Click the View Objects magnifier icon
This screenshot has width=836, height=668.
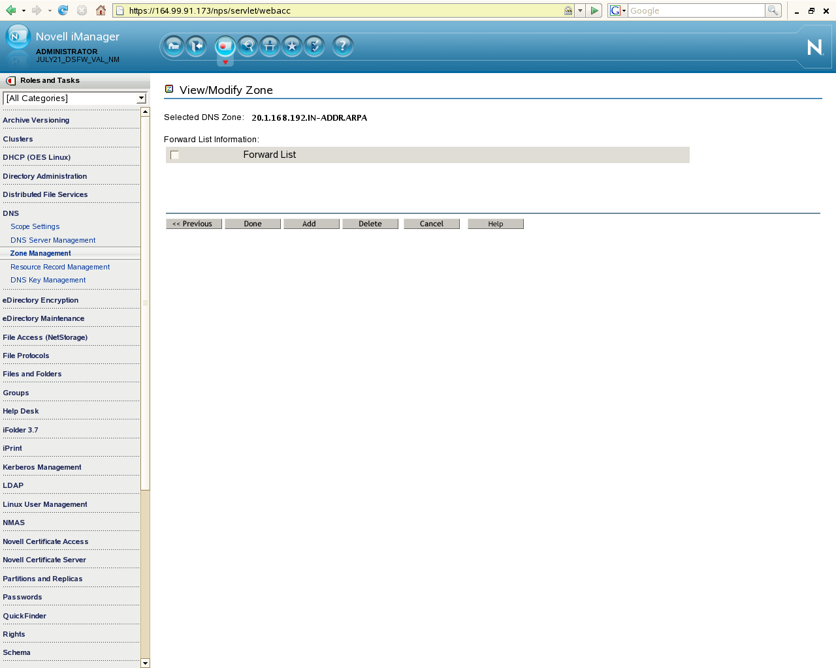[248, 46]
